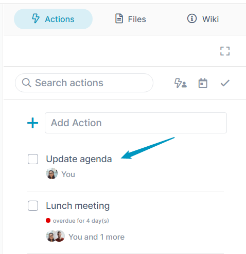Focus the Add Action text box
This screenshot has height=254, width=246.
(x=136, y=123)
